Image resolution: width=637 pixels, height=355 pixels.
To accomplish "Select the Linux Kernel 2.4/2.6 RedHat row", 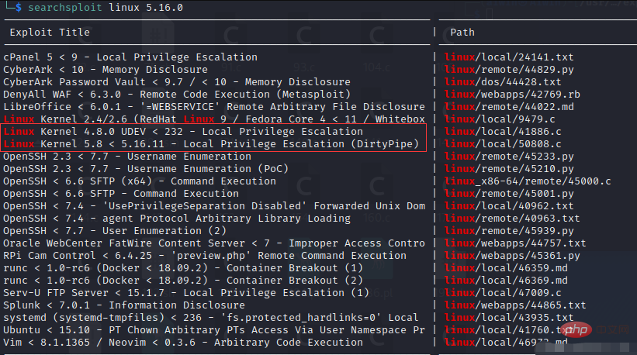I will (x=214, y=119).
